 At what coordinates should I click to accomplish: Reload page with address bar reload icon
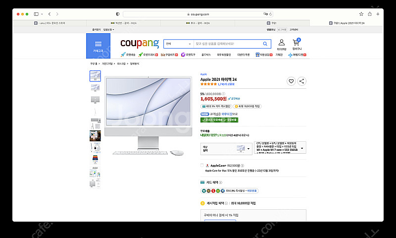tap(270, 14)
